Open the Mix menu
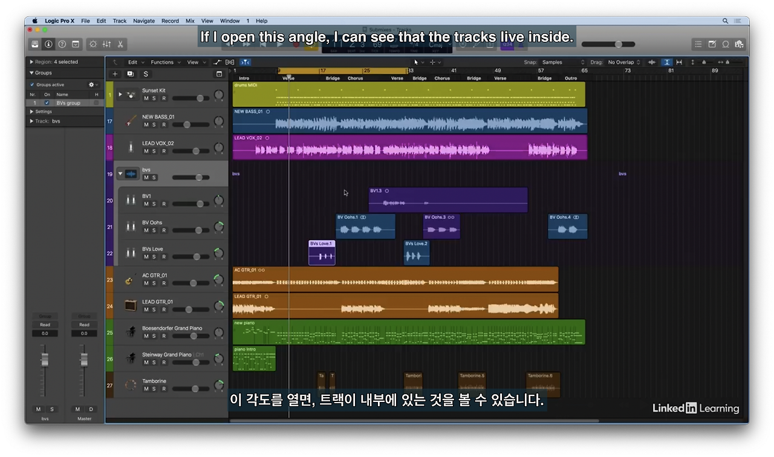 190,21
